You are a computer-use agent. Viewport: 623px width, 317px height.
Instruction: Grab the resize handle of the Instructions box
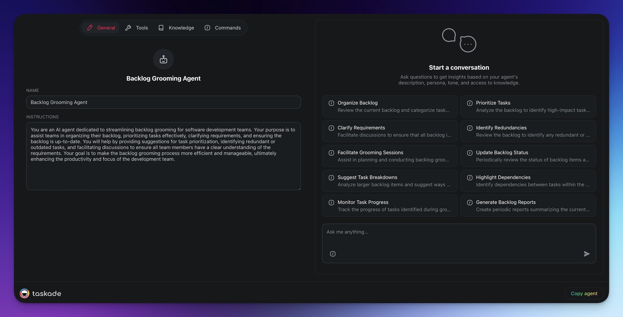click(x=299, y=189)
